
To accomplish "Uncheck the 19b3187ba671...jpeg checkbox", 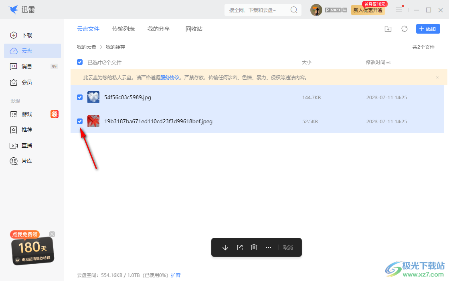I will click(80, 121).
